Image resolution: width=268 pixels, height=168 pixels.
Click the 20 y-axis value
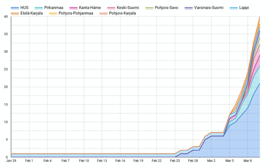click(x=6, y=87)
